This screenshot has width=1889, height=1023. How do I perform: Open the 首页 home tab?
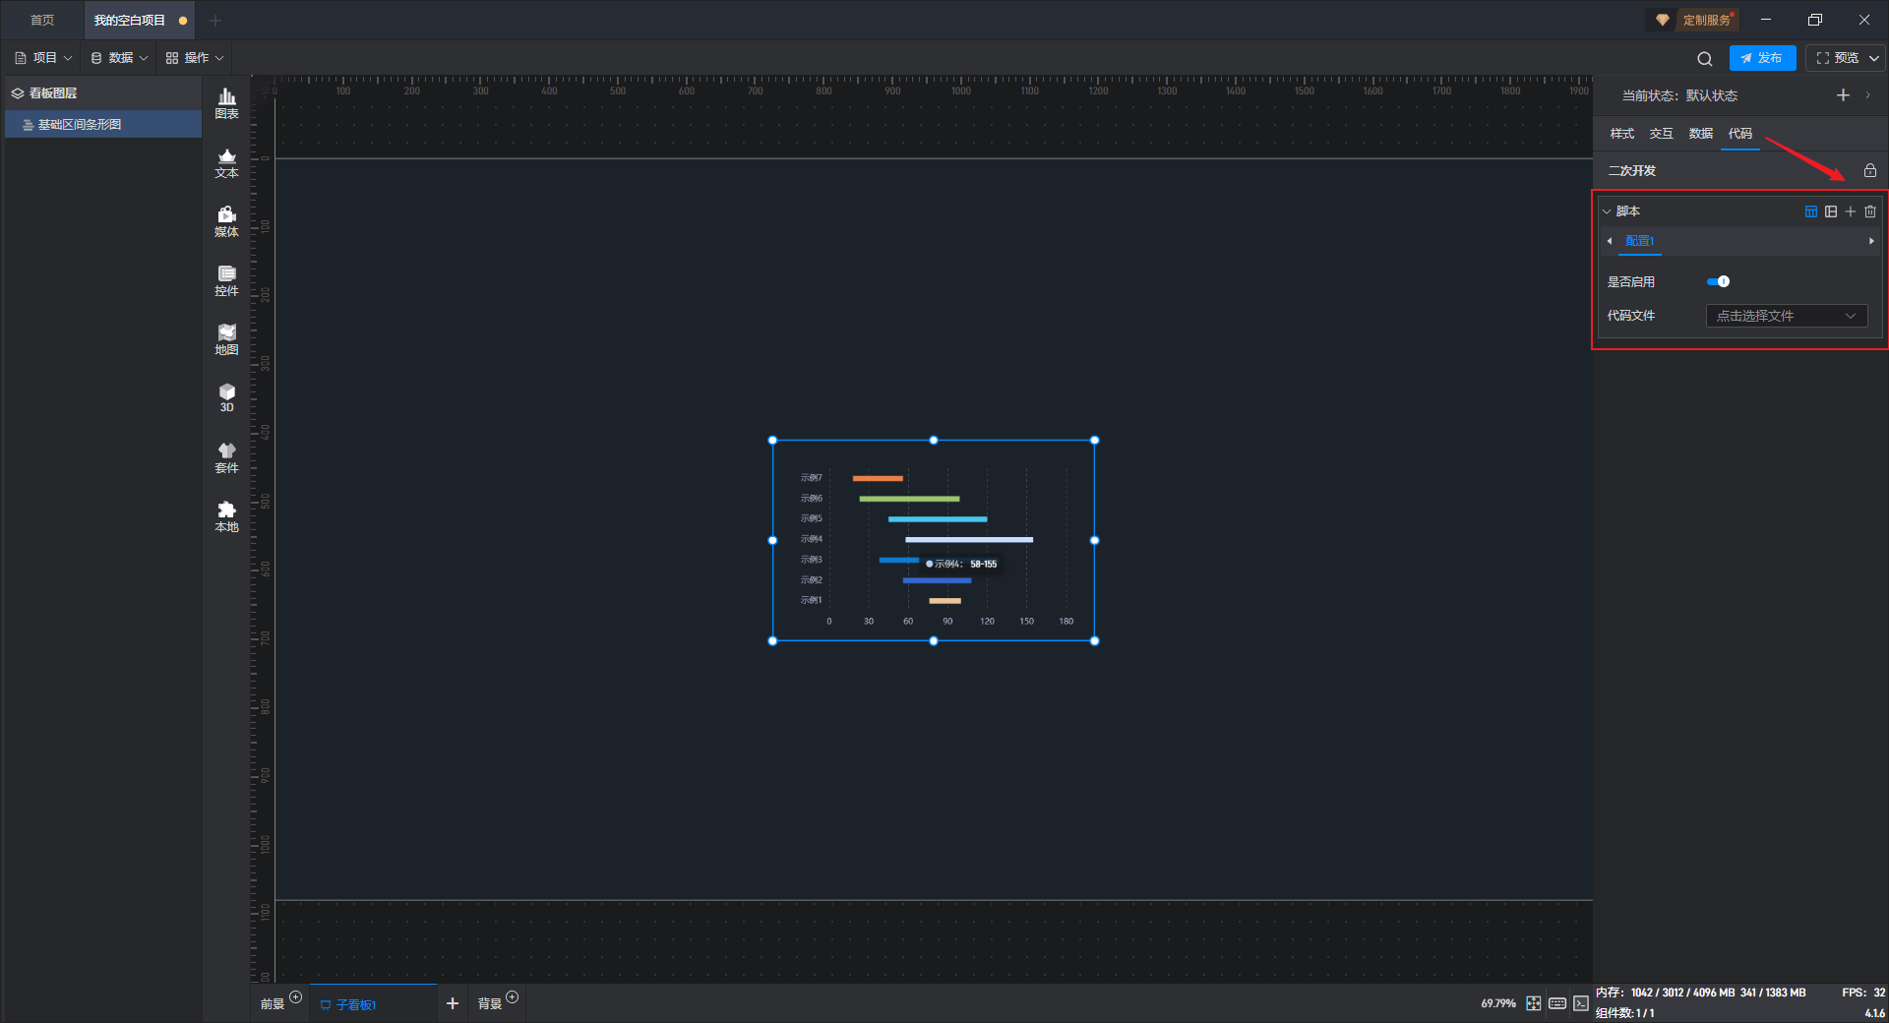(42, 20)
